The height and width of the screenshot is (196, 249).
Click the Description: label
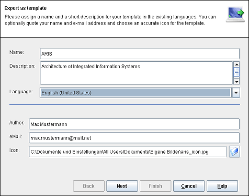[x=22, y=66]
